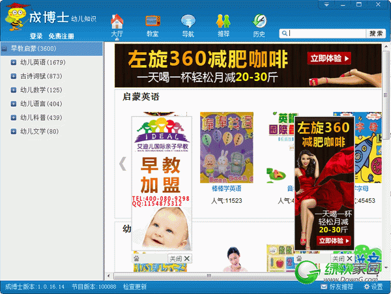Expand the 幼儿语言(404) tree node
This screenshot has height=294, width=391.
14,104
